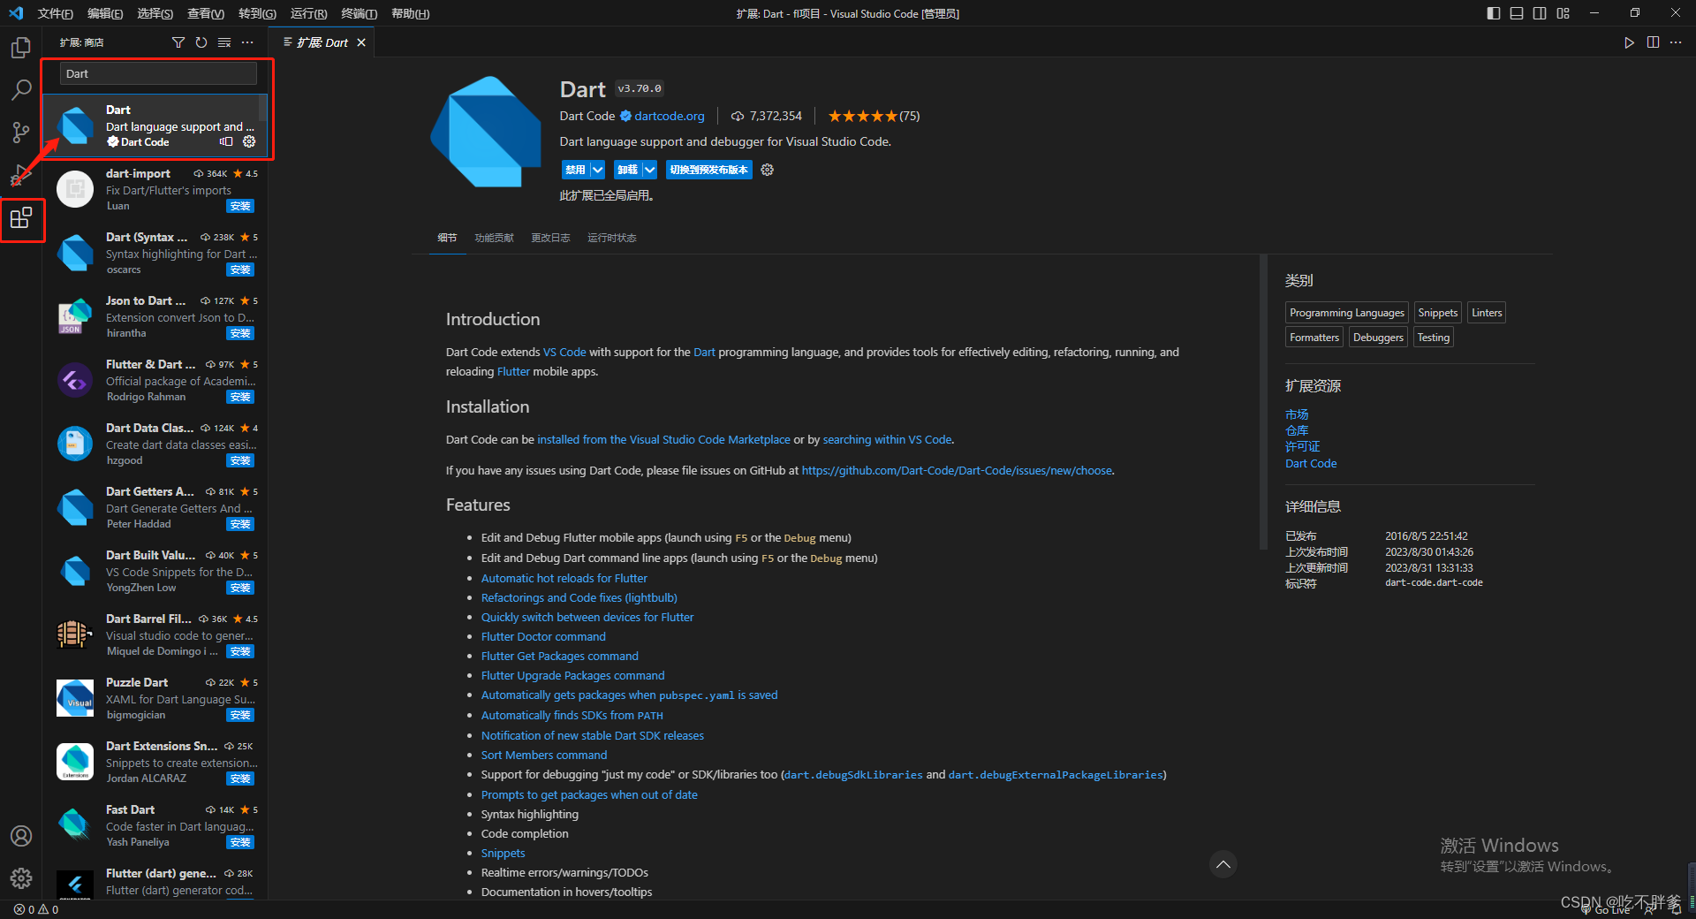Click the details page vertical scrollbar

pos(1263,402)
